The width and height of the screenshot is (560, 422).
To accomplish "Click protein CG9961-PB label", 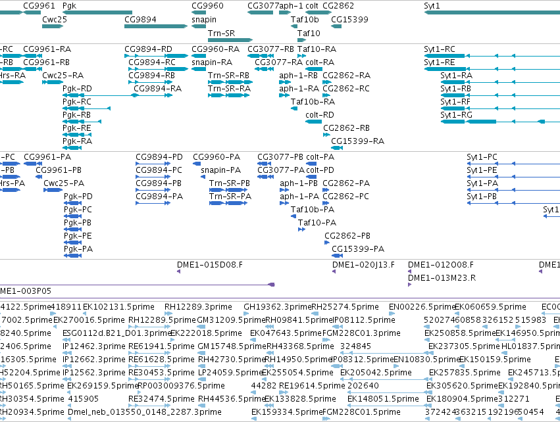I will coord(59,170).
